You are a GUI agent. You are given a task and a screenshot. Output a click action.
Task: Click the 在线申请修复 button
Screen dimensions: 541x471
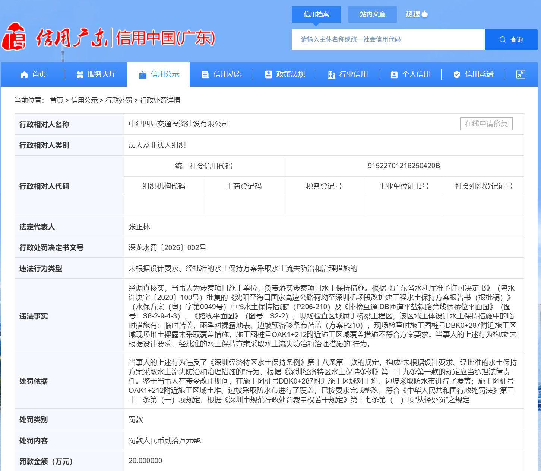coord(486,124)
